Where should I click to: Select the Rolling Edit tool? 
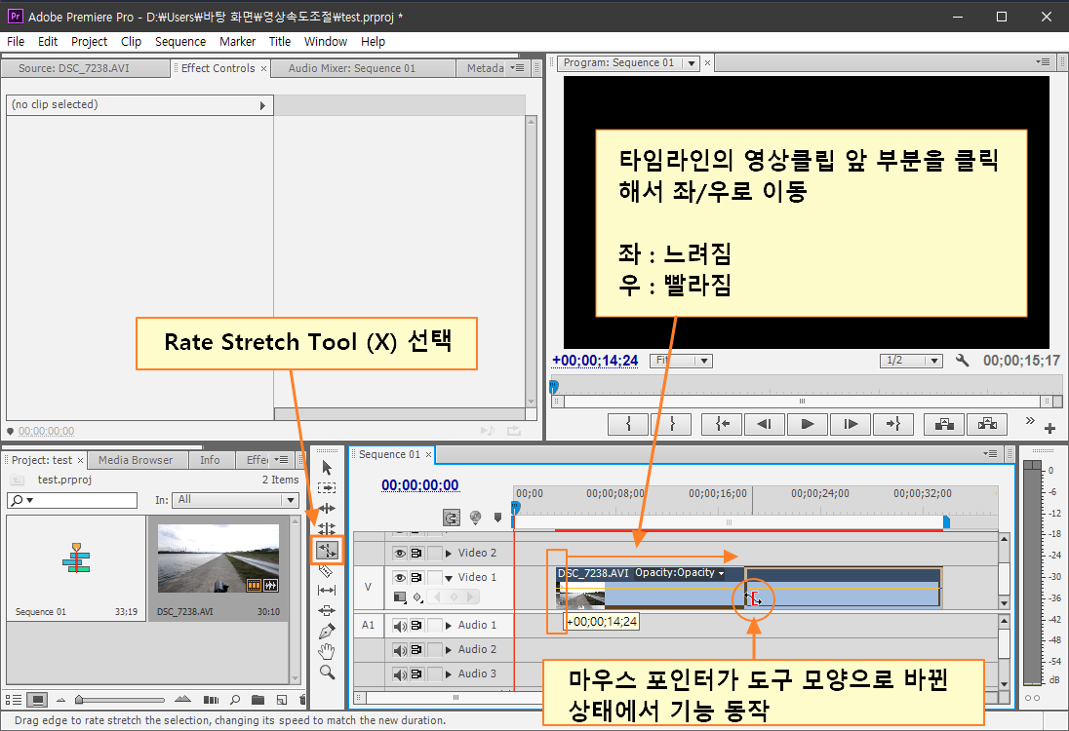(x=327, y=528)
